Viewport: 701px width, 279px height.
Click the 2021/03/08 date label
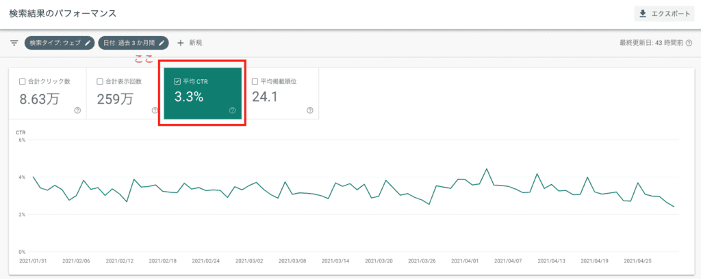click(x=292, y=261)
